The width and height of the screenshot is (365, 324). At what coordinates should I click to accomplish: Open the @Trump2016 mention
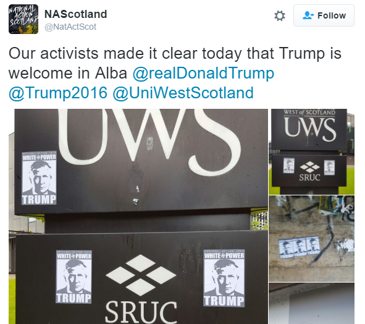(x=58, y=93)
